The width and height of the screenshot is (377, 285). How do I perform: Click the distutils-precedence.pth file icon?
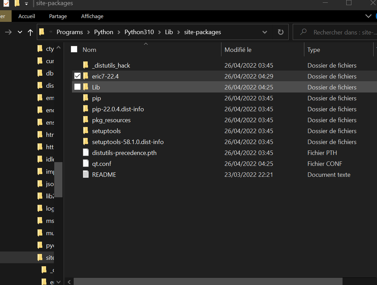[86, 153]
